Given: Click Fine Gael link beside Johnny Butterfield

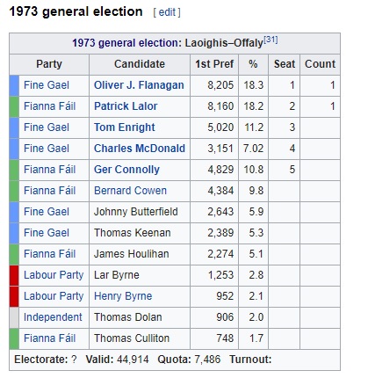Looking at the screenshot, I should click(x=47, y=212).
